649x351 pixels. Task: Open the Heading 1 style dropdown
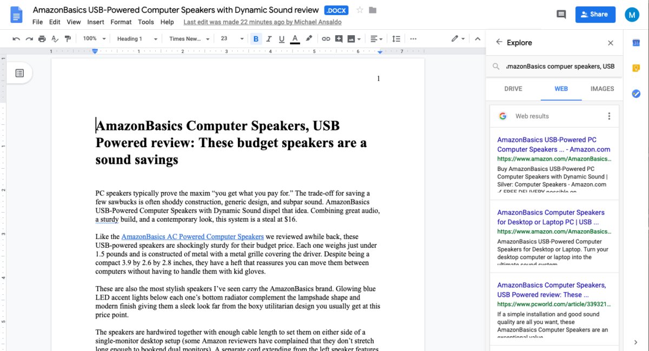click(x=137, y=39)
